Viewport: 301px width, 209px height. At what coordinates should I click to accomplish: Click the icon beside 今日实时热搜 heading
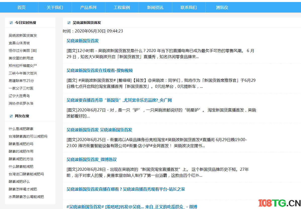point(11,22)
